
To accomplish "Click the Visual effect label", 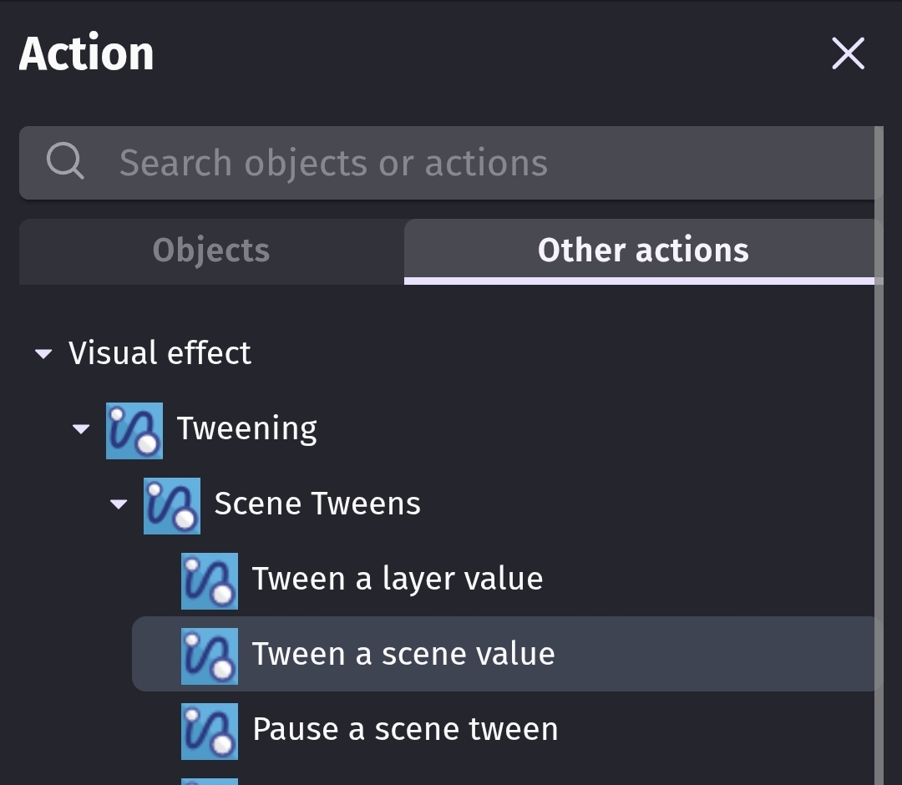I will [x=160, y=352].
